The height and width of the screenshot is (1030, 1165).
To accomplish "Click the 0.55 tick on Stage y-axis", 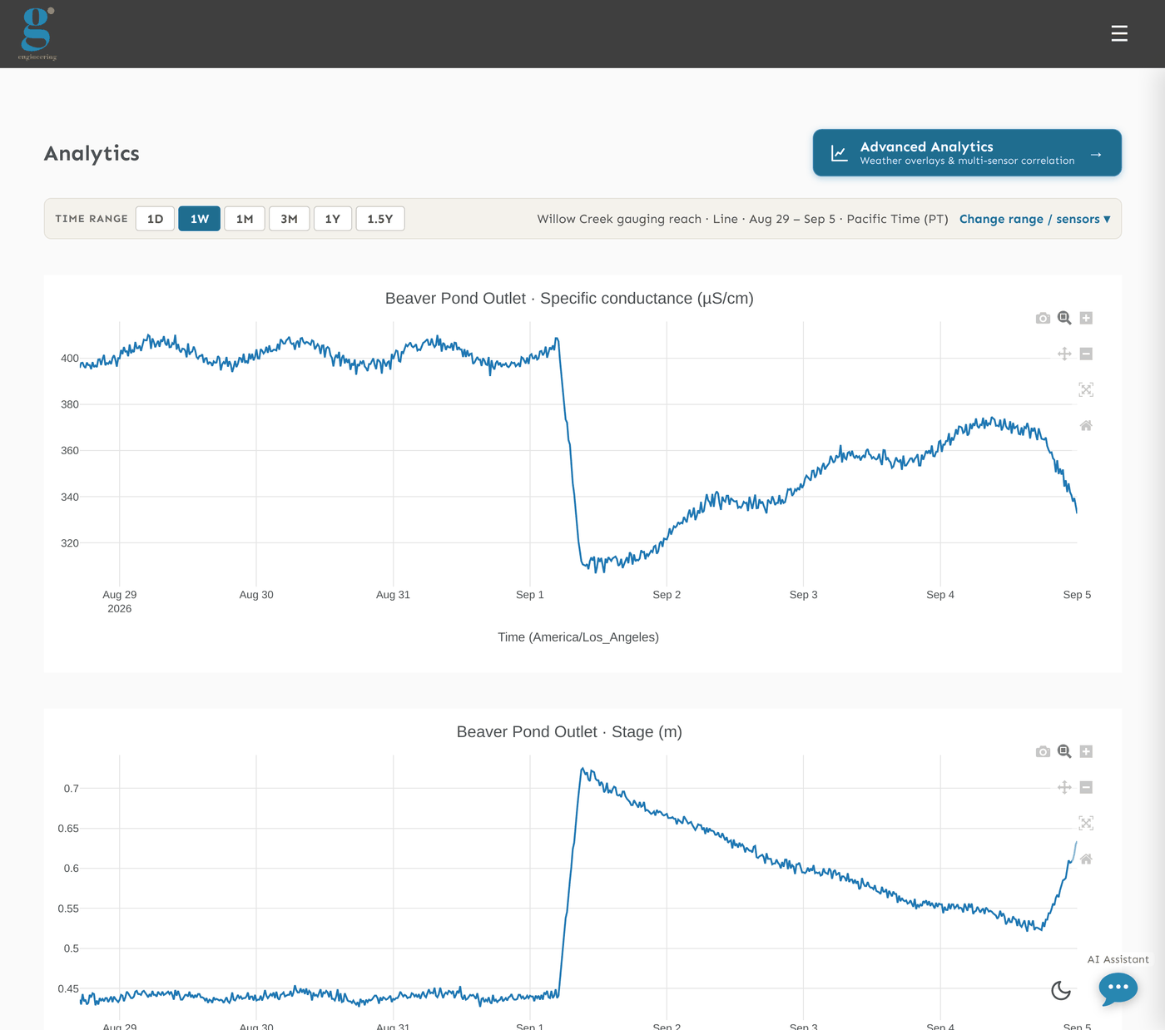I will (x=68, y=909).
